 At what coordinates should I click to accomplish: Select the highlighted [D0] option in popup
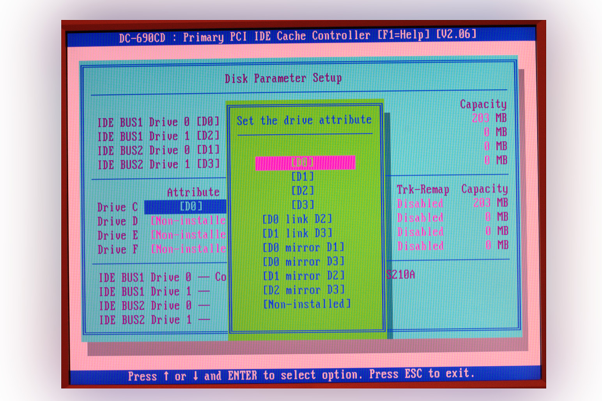point(305,163)
